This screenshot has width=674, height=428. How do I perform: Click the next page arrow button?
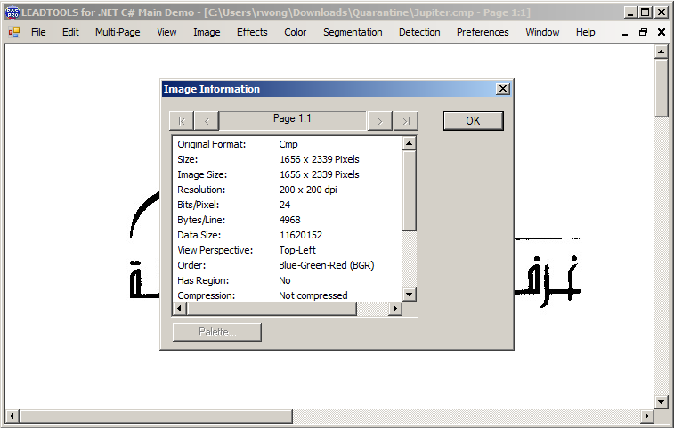pyautogui.click(x=379, y=121)
